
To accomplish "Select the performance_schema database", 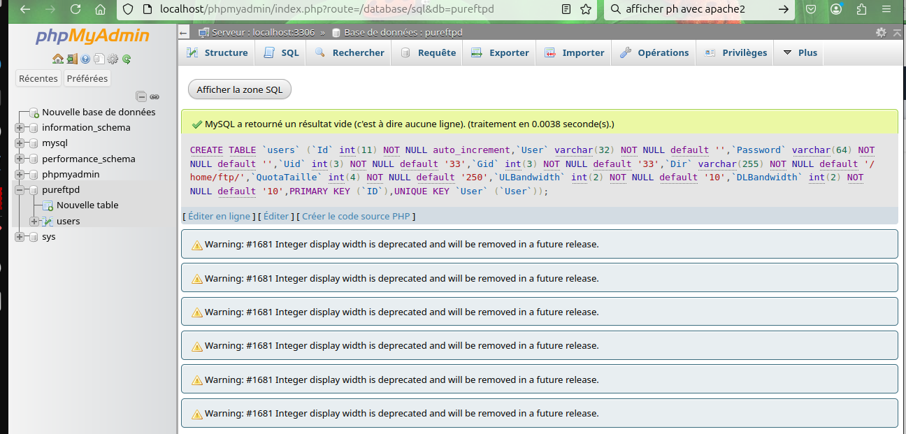I will coord(89,159).
